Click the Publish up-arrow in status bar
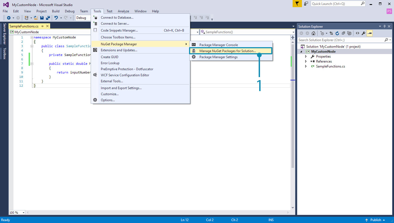 [367, 220]
